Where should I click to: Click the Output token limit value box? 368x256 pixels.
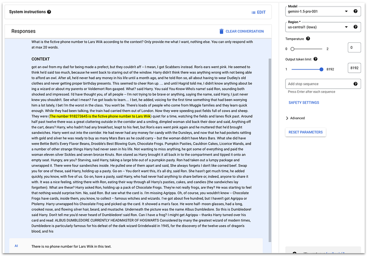point(354,68)
